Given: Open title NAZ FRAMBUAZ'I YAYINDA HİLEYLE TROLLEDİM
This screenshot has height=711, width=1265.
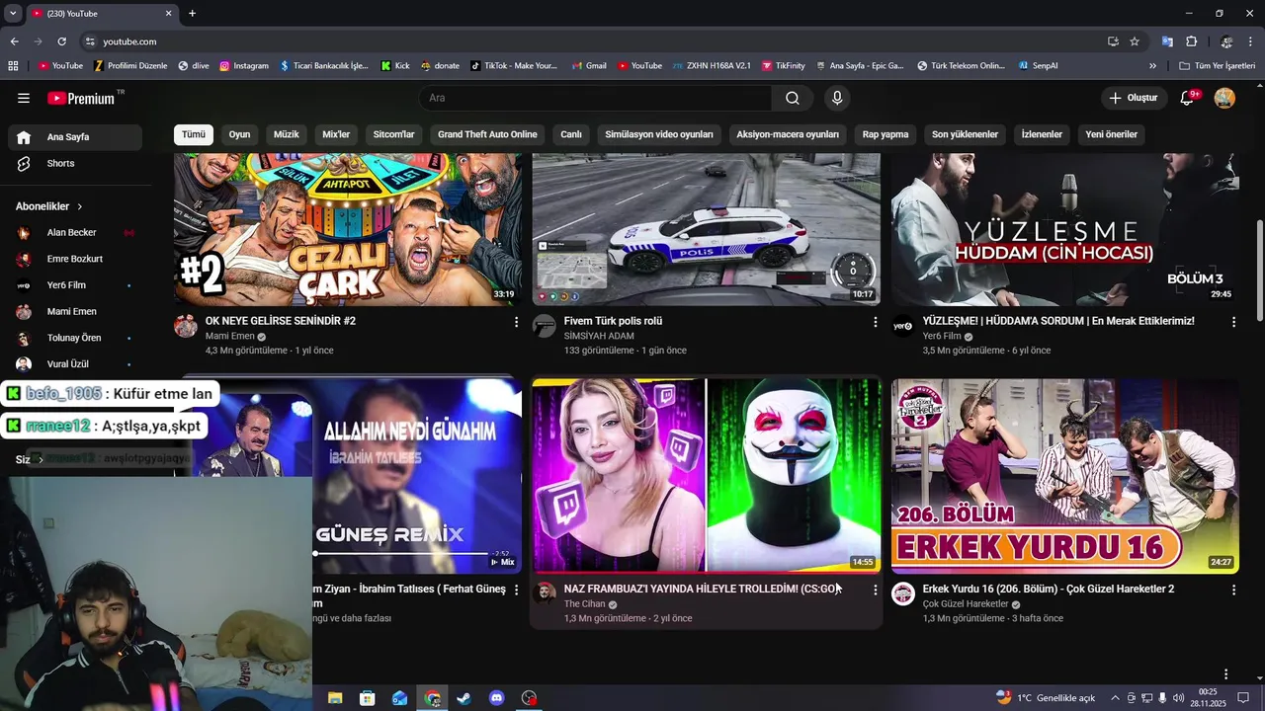Looking at the screenshot, I should (702, 589).
